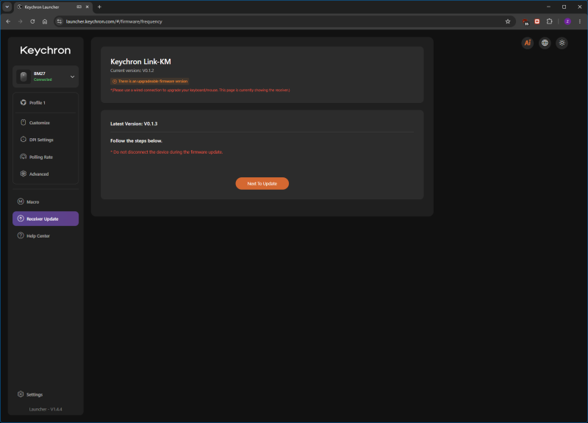Close the Keychron Launcher tab
The height and width of the screenshot is (423, 588).
point(87,7)
